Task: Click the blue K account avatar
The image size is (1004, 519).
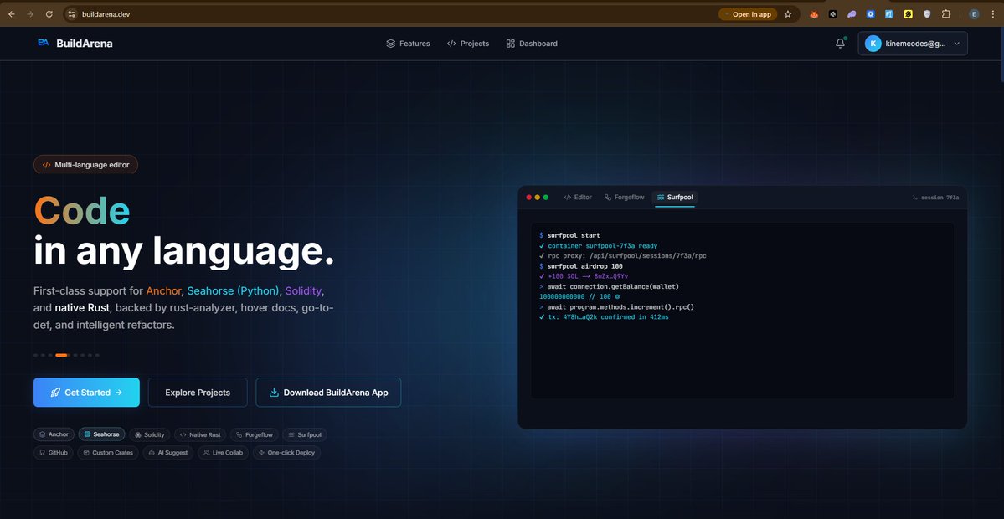Action: [873, 44]
